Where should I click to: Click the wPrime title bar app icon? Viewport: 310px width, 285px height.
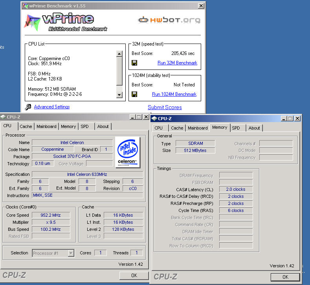pos(25,5)
